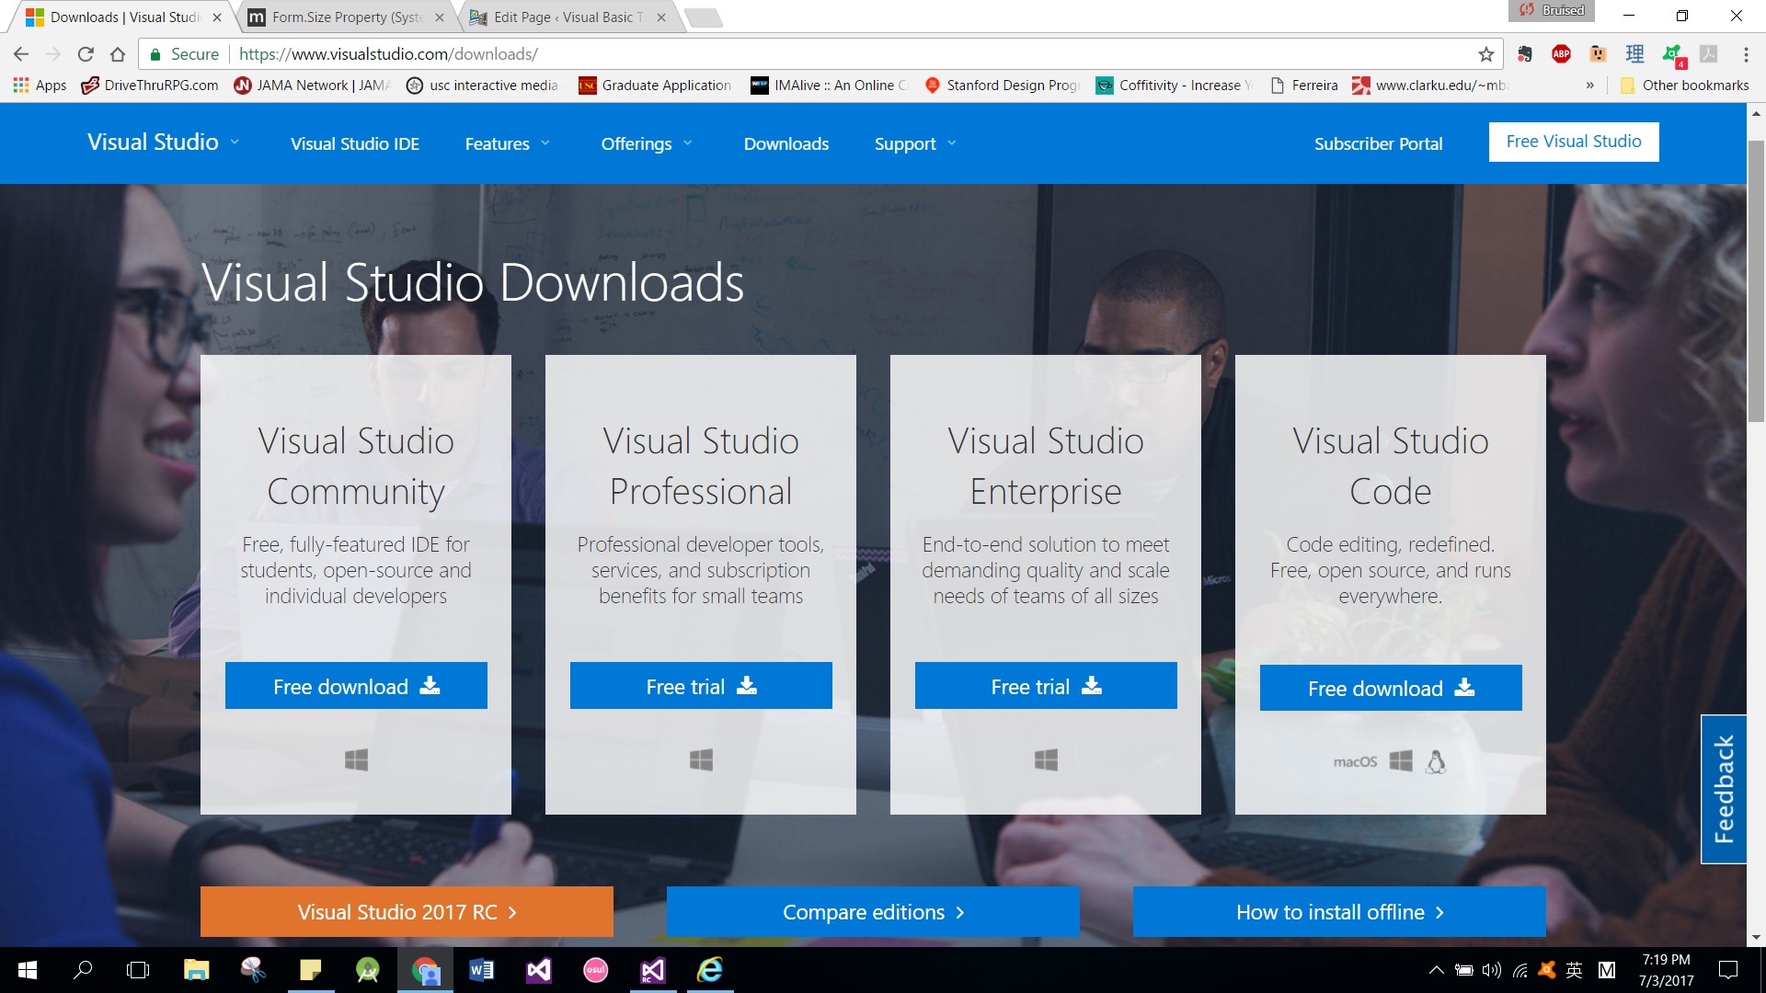This screenshot has height=993, width=1766.
Task: Bookmark this page with the star icon
Action: pos(1485,54)
